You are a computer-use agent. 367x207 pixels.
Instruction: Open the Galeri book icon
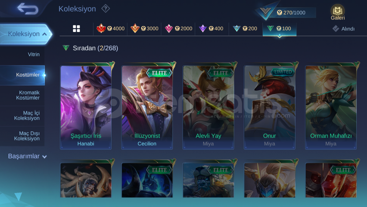tap(338, 12)
